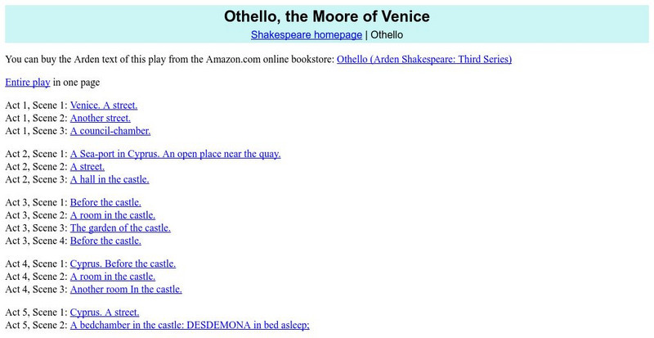Open Act 4 Scene 1: Cyprus. Before the castle.
This screenshot has height=338, width=654.
[x=123, y=264]
